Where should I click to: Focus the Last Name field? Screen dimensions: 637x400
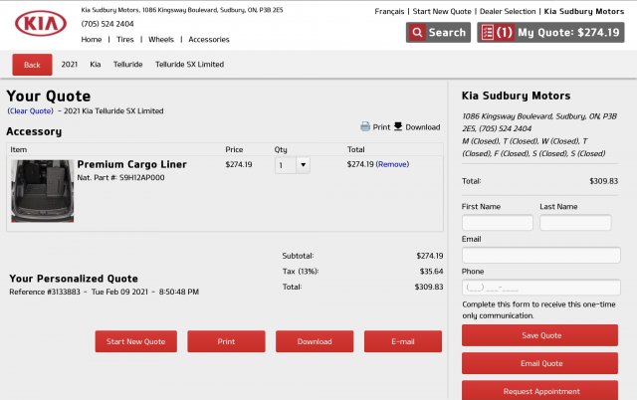pos(575,223)
